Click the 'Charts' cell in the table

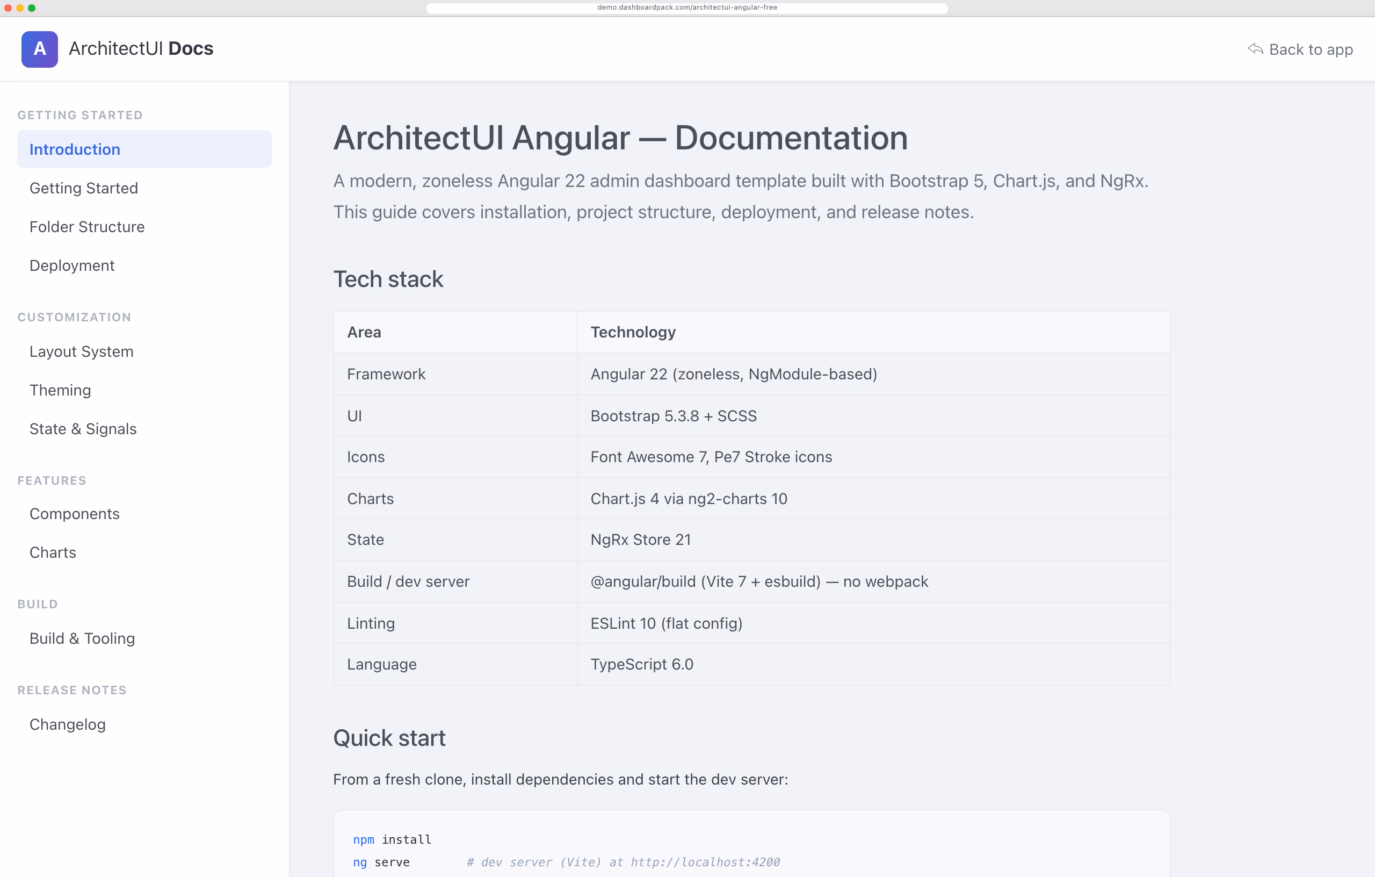[x=455, y=499]
